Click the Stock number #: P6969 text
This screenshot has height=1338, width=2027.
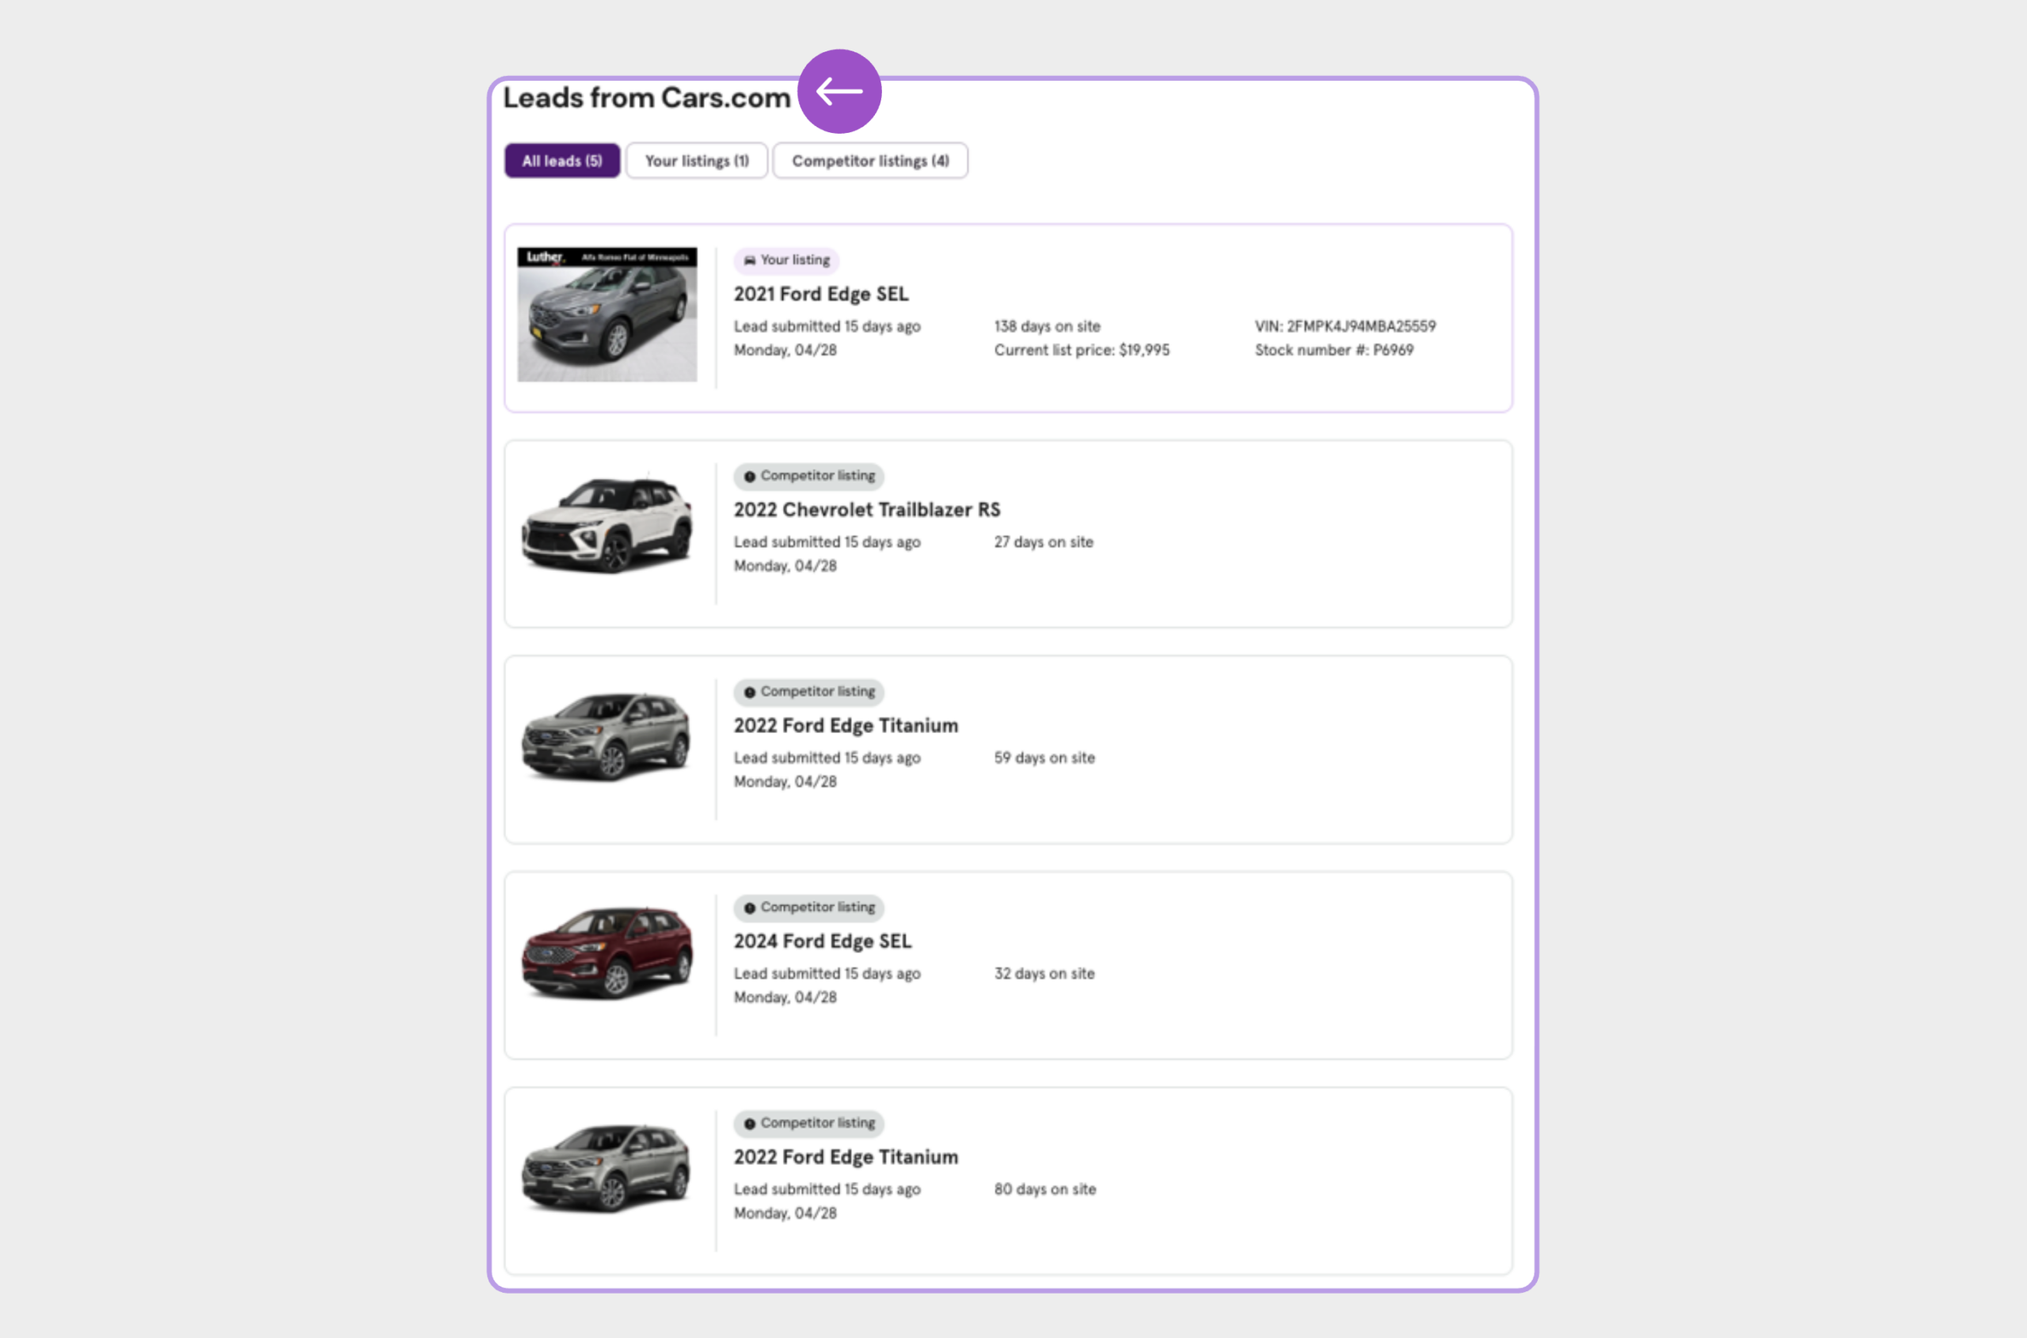tap(1334, 350)
